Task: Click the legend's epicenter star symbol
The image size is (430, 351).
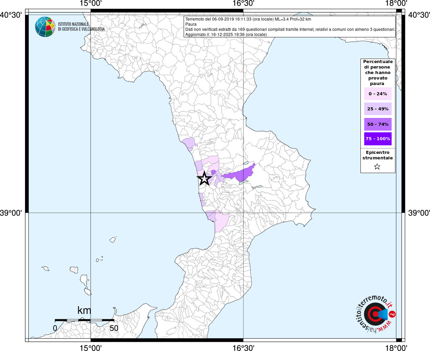Action: (x=377, y=167)
